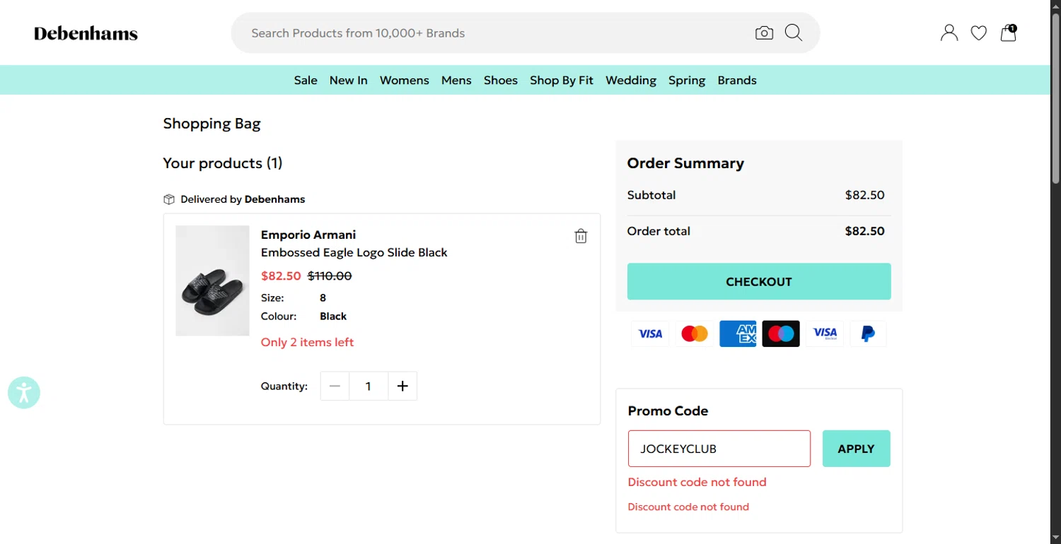The image size is (1061, 544).
Task: Click the quantity value field
Action: (x=369, y=386)
